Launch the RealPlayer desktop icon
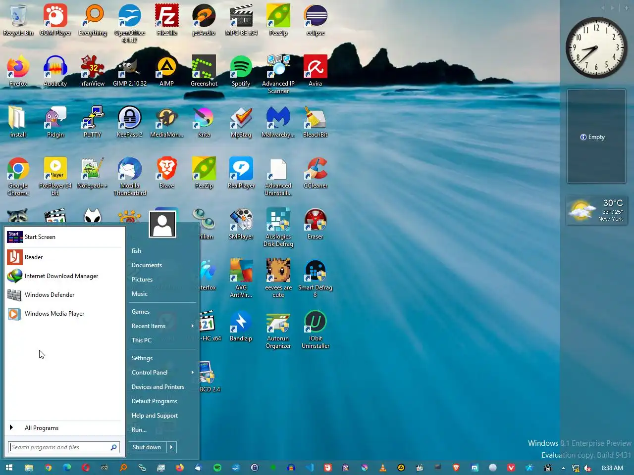This screenshot has width=634, height=475. click(241, 173)
